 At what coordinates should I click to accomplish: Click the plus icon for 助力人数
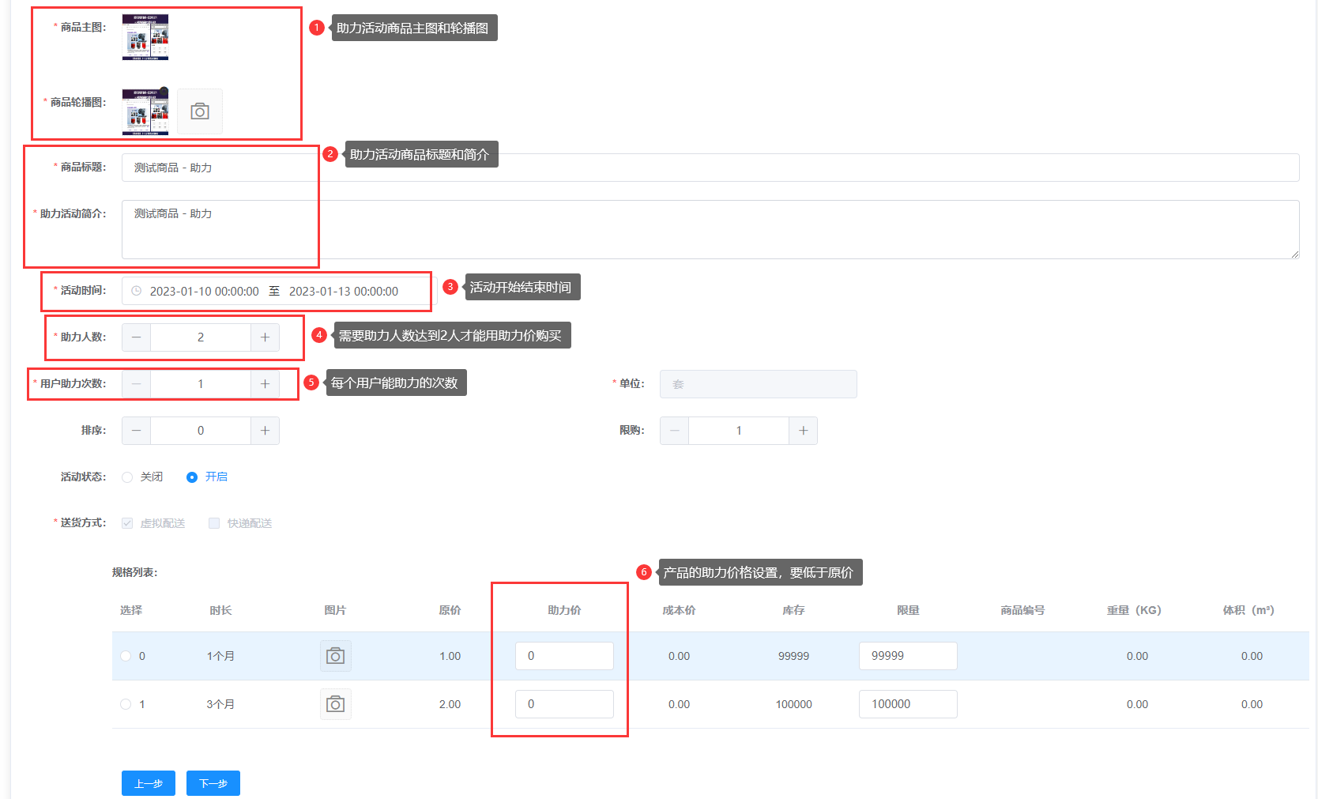265,337
